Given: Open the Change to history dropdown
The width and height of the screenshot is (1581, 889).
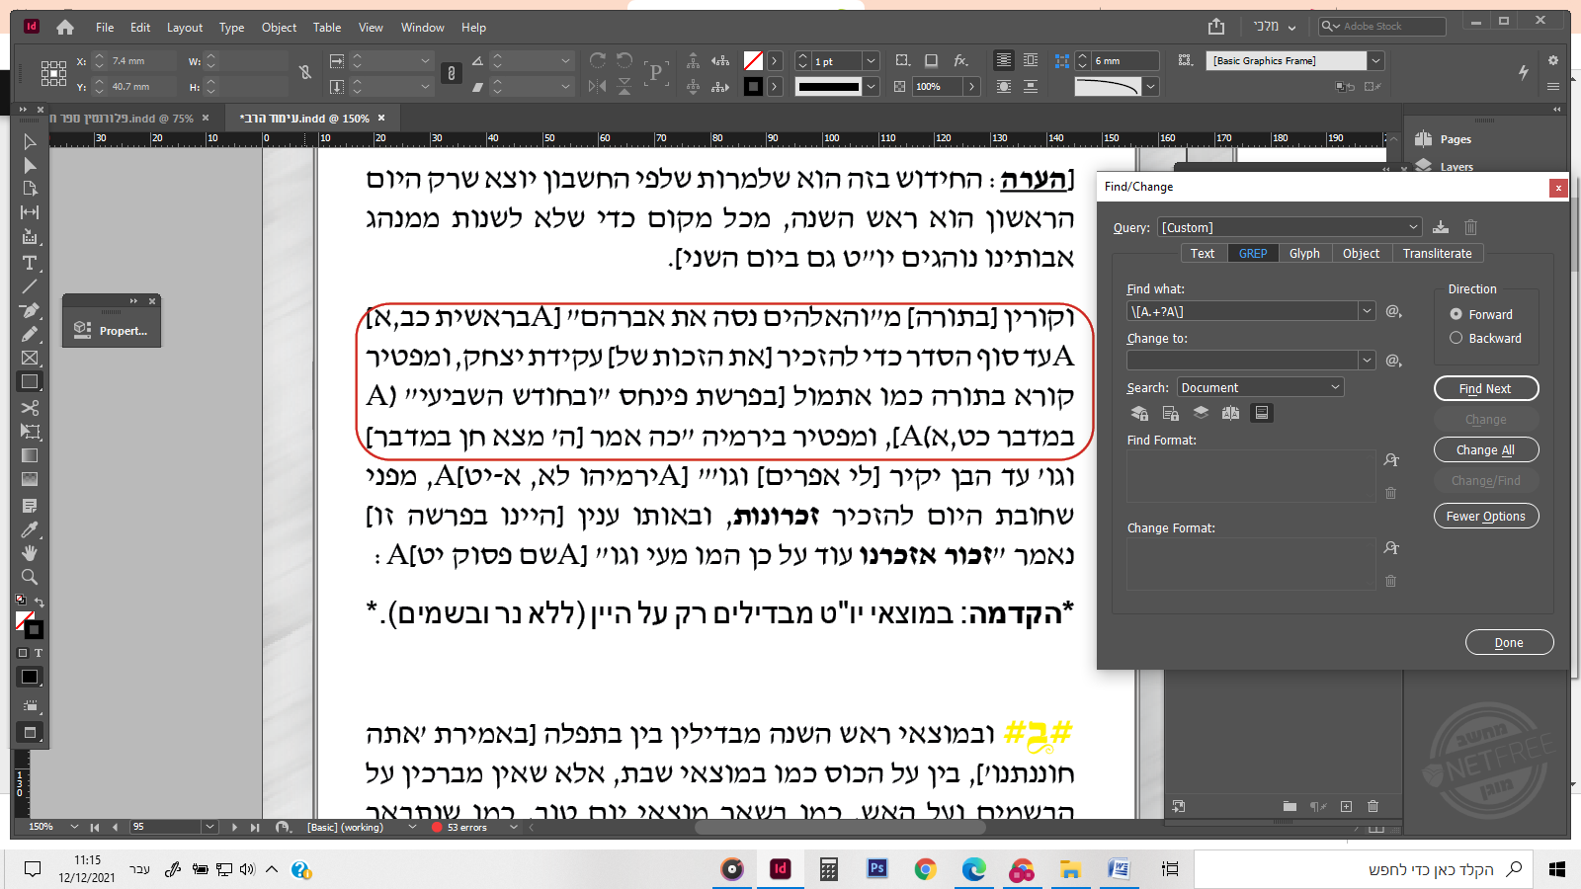Looking at the screenshot, I should (1367, 361).
